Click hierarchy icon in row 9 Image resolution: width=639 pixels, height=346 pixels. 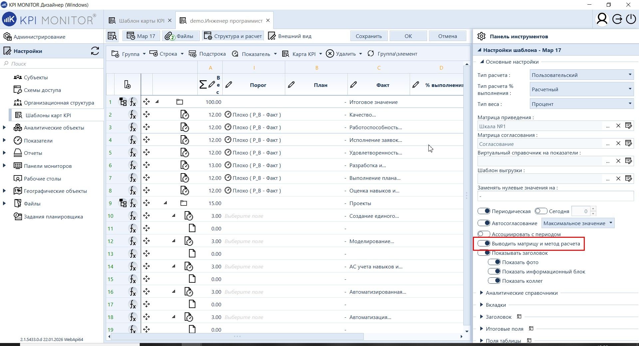(x=123, y=203)
